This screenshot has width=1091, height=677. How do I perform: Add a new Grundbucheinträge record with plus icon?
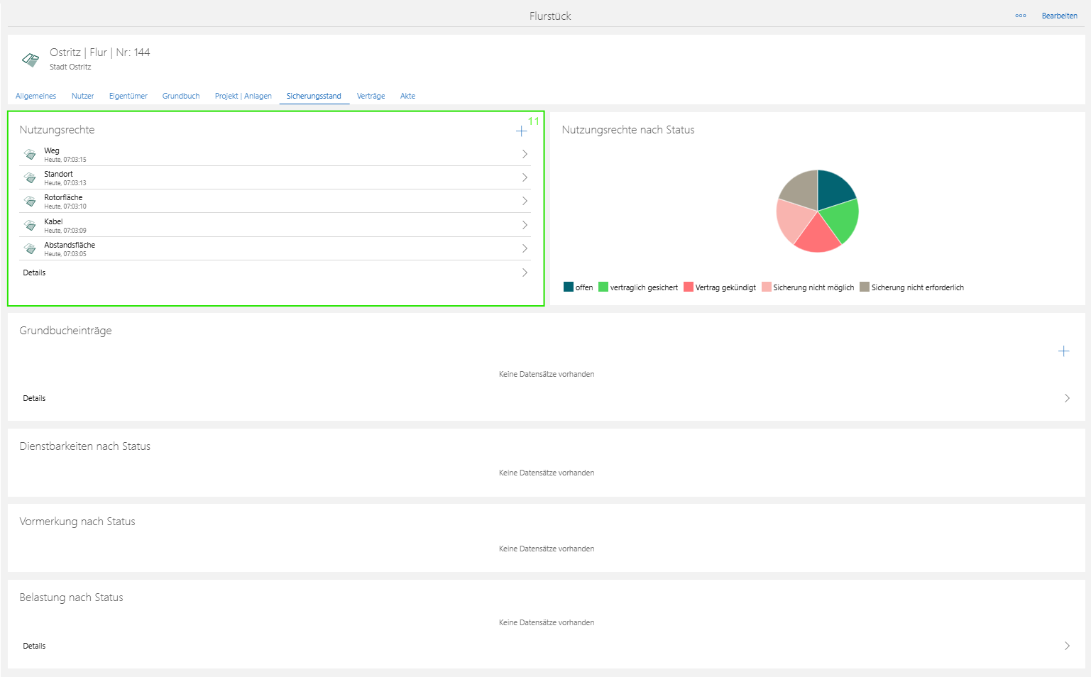coord(1063,351)
